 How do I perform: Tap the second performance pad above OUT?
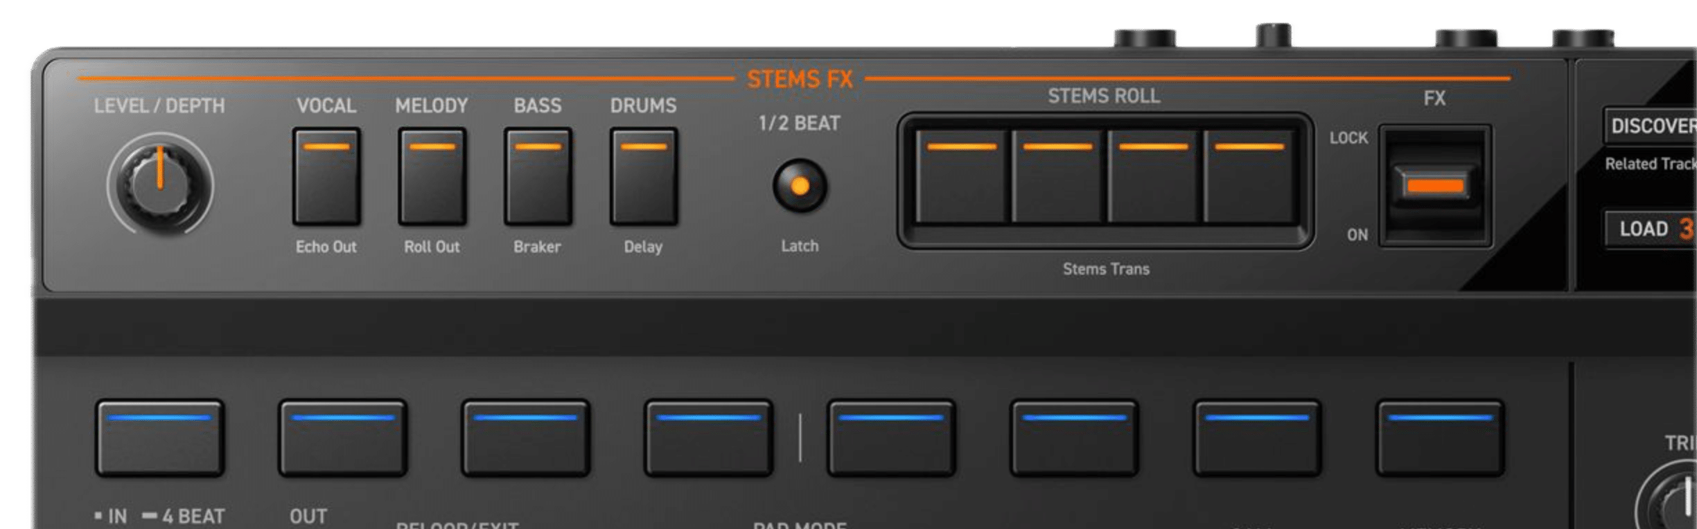pyautogui.click(x=343, y=438)
